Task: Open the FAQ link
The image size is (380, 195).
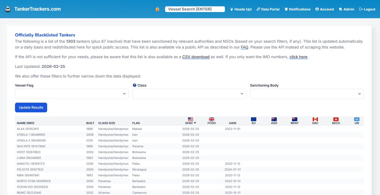Action: click(x=244, y=47)
